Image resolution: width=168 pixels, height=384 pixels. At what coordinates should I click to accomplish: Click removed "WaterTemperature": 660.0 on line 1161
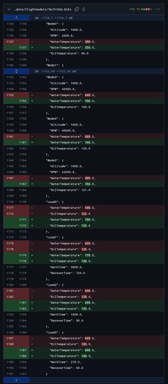point(72,136)
